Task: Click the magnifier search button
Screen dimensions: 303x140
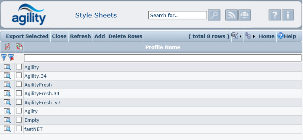Action: (214, 15)
